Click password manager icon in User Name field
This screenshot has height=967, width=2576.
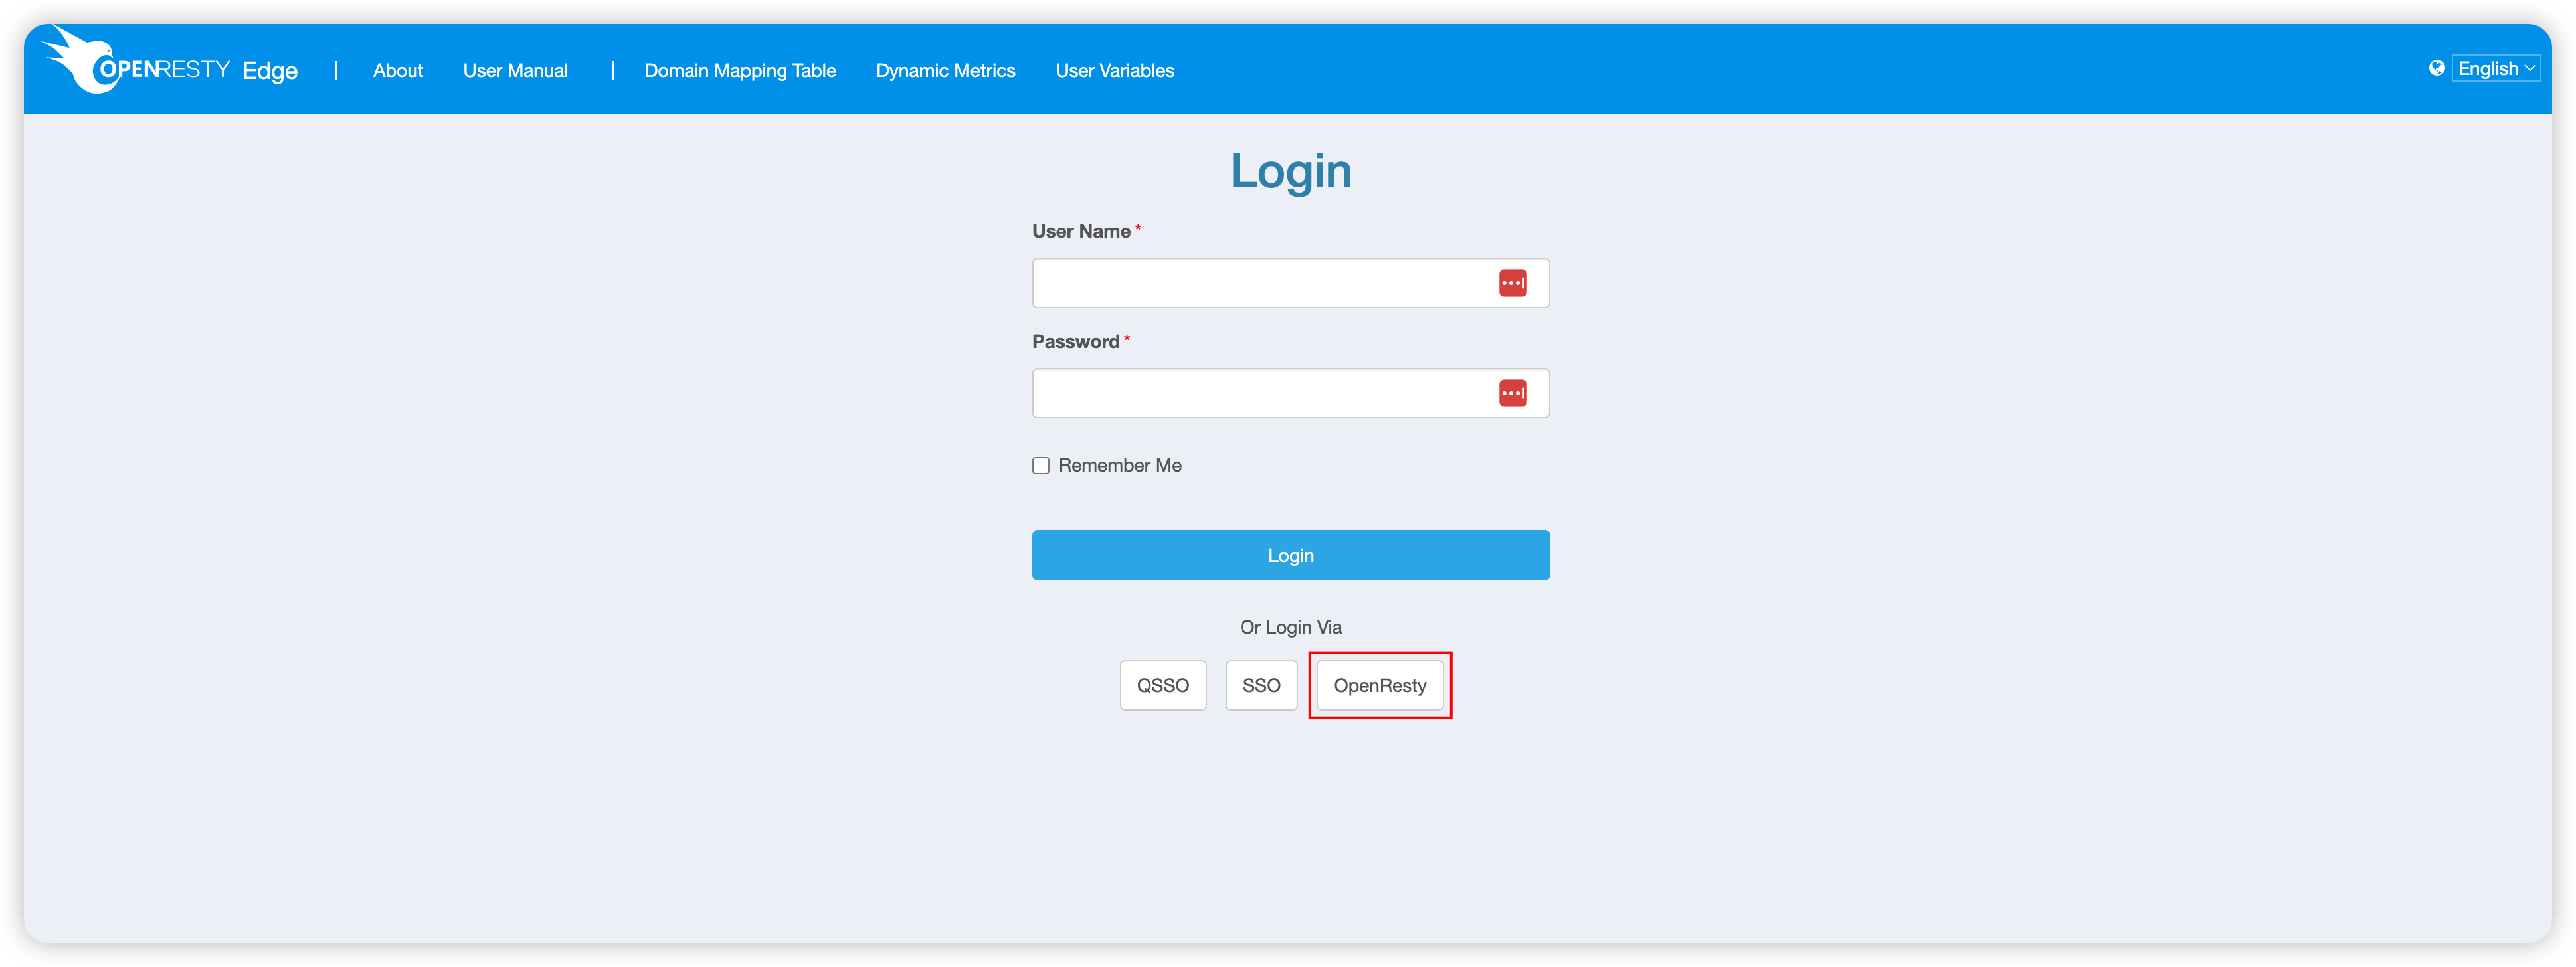coord(1512,283)
